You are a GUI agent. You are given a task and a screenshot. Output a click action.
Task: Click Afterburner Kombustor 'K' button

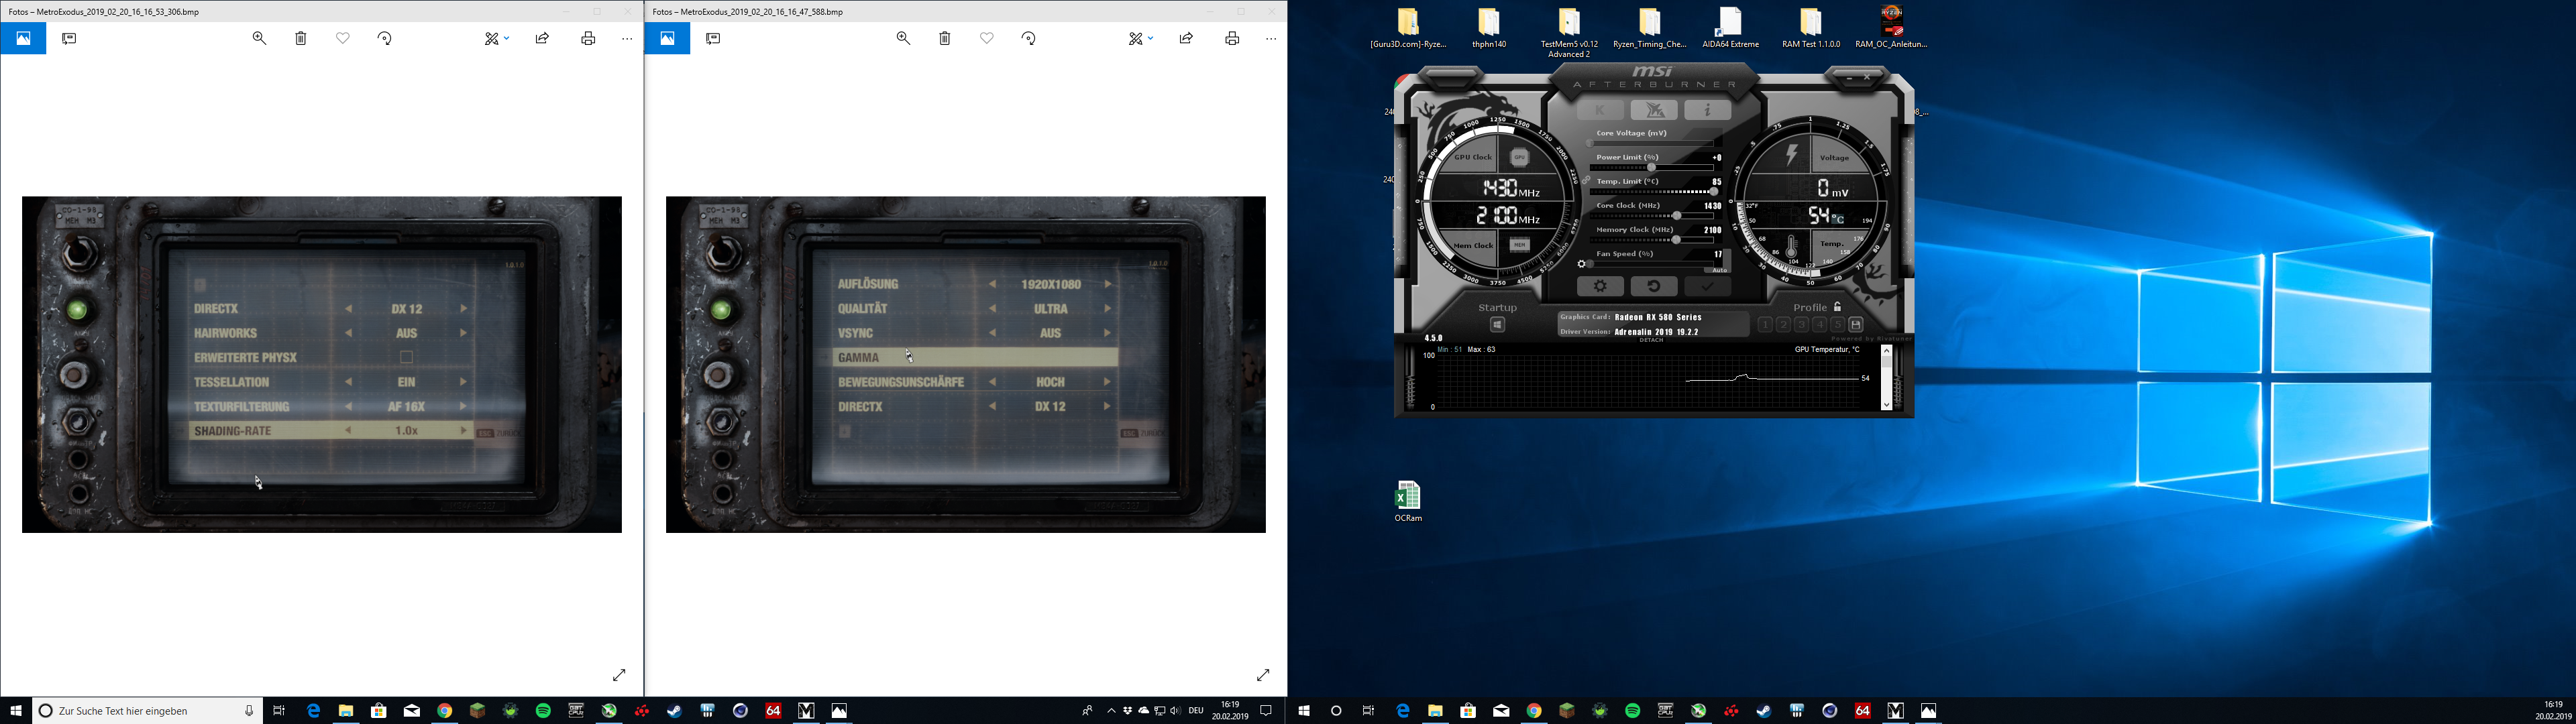point(1601,110)
